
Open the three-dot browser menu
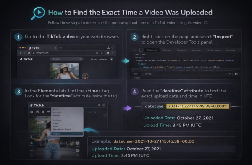point(113,53)
